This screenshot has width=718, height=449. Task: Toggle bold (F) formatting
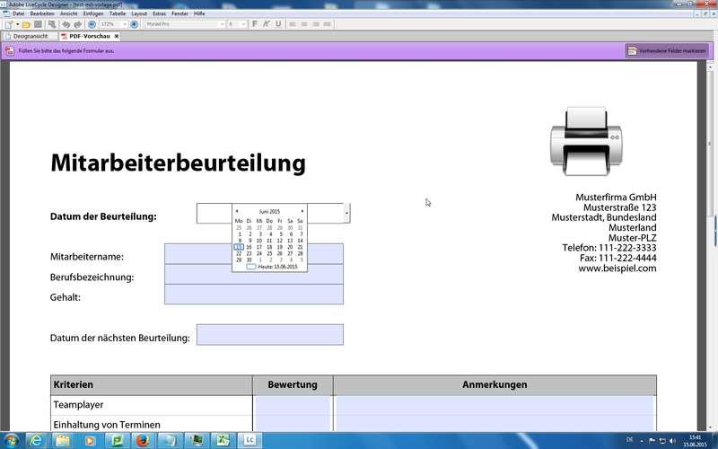coord(255,24)
